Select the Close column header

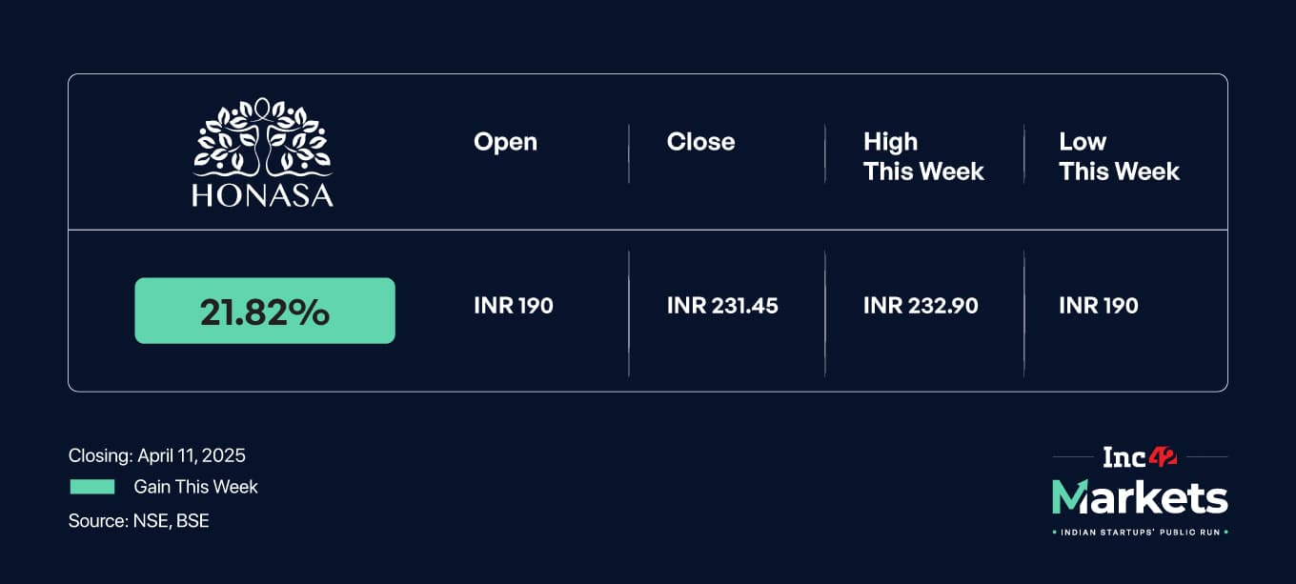click(700, 142)
